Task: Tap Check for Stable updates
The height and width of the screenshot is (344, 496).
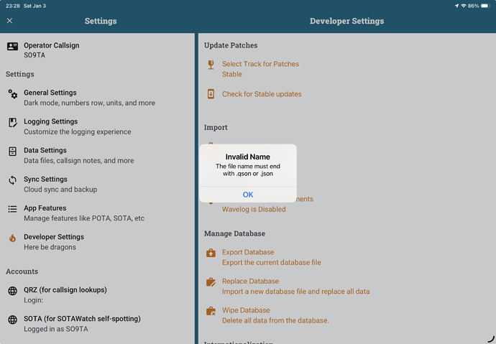Action: (262, 94)
